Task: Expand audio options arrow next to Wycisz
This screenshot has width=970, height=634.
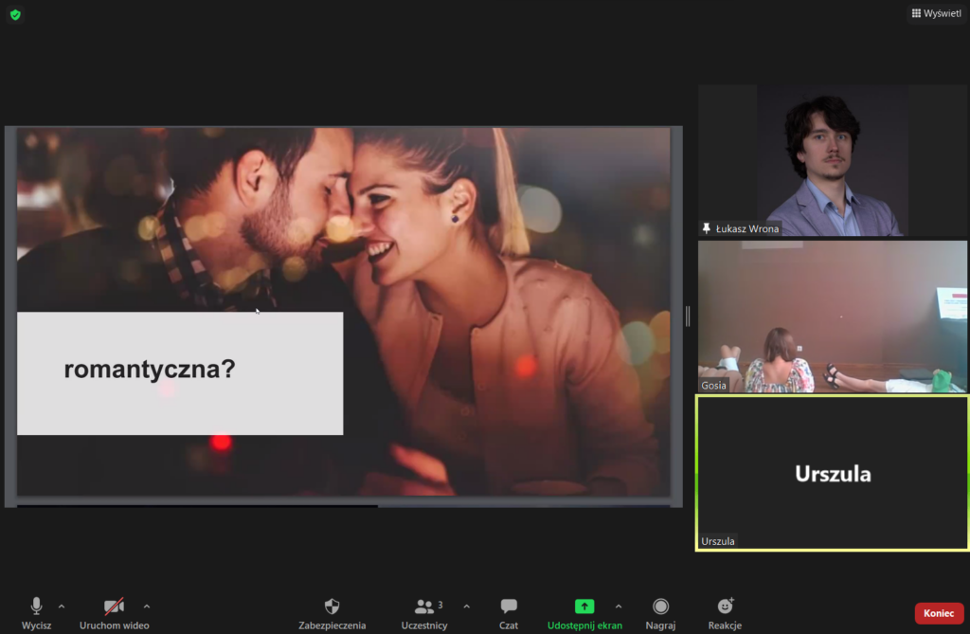Action: [x=62, y=606]
